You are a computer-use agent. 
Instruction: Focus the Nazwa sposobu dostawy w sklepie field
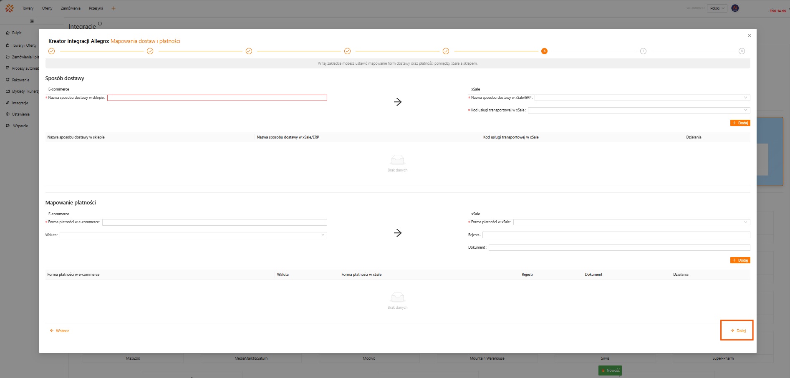click(x=217, y=98)
